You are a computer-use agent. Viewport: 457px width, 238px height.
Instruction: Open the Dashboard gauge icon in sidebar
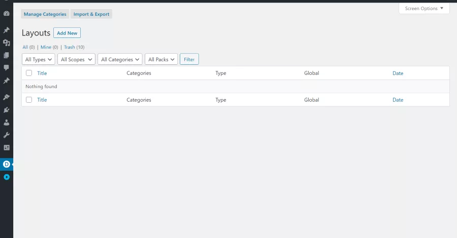[x=7, y=14]
